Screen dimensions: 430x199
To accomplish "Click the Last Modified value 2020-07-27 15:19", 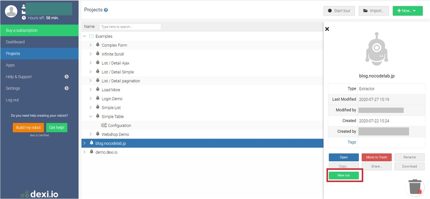I will (374, 99).
